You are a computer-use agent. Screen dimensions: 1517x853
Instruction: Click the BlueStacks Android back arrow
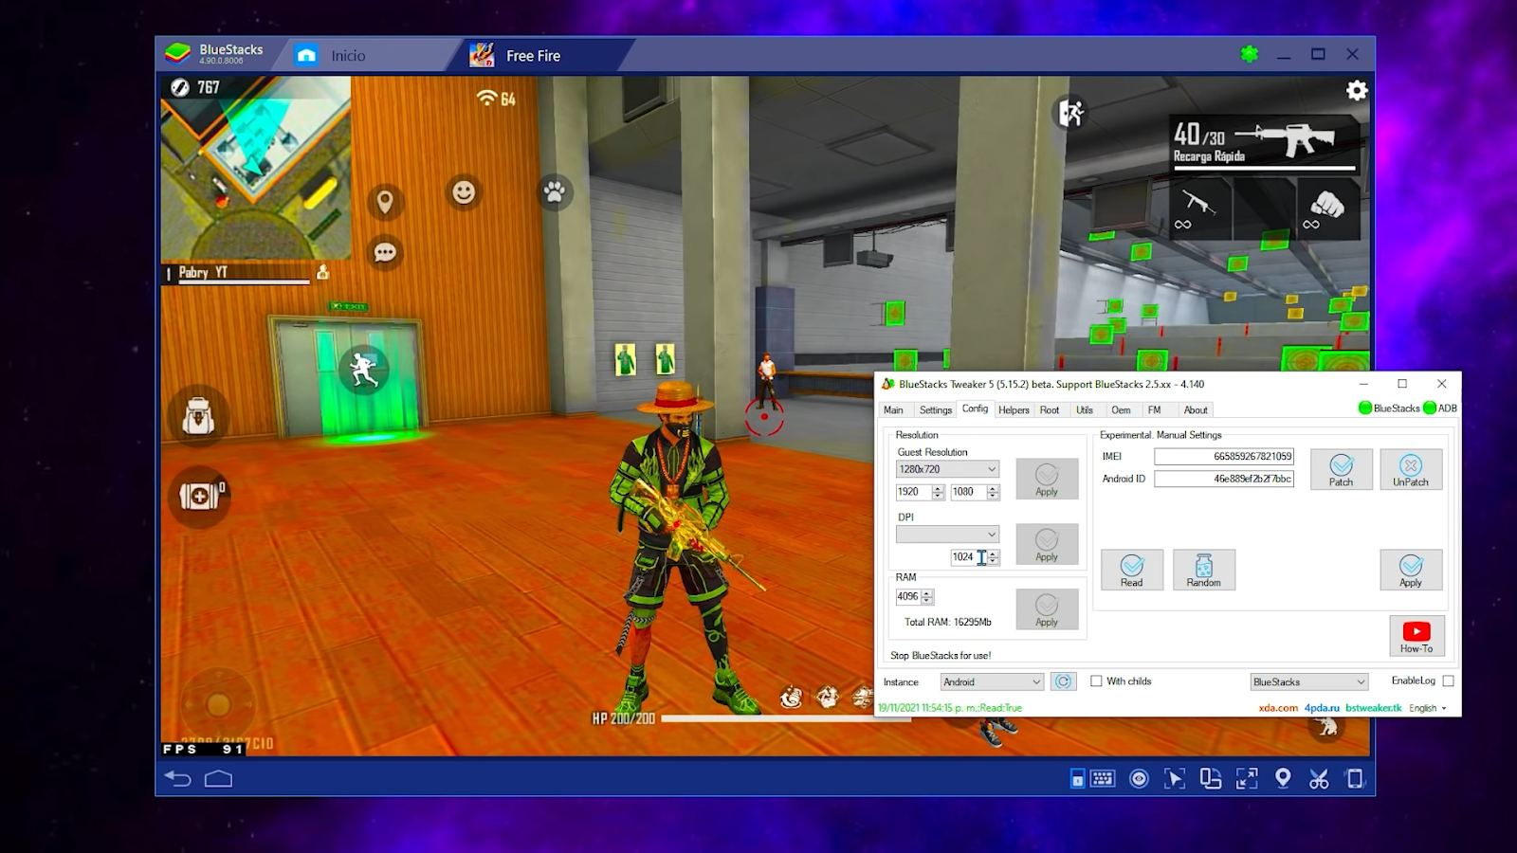[x=178, y=779]
